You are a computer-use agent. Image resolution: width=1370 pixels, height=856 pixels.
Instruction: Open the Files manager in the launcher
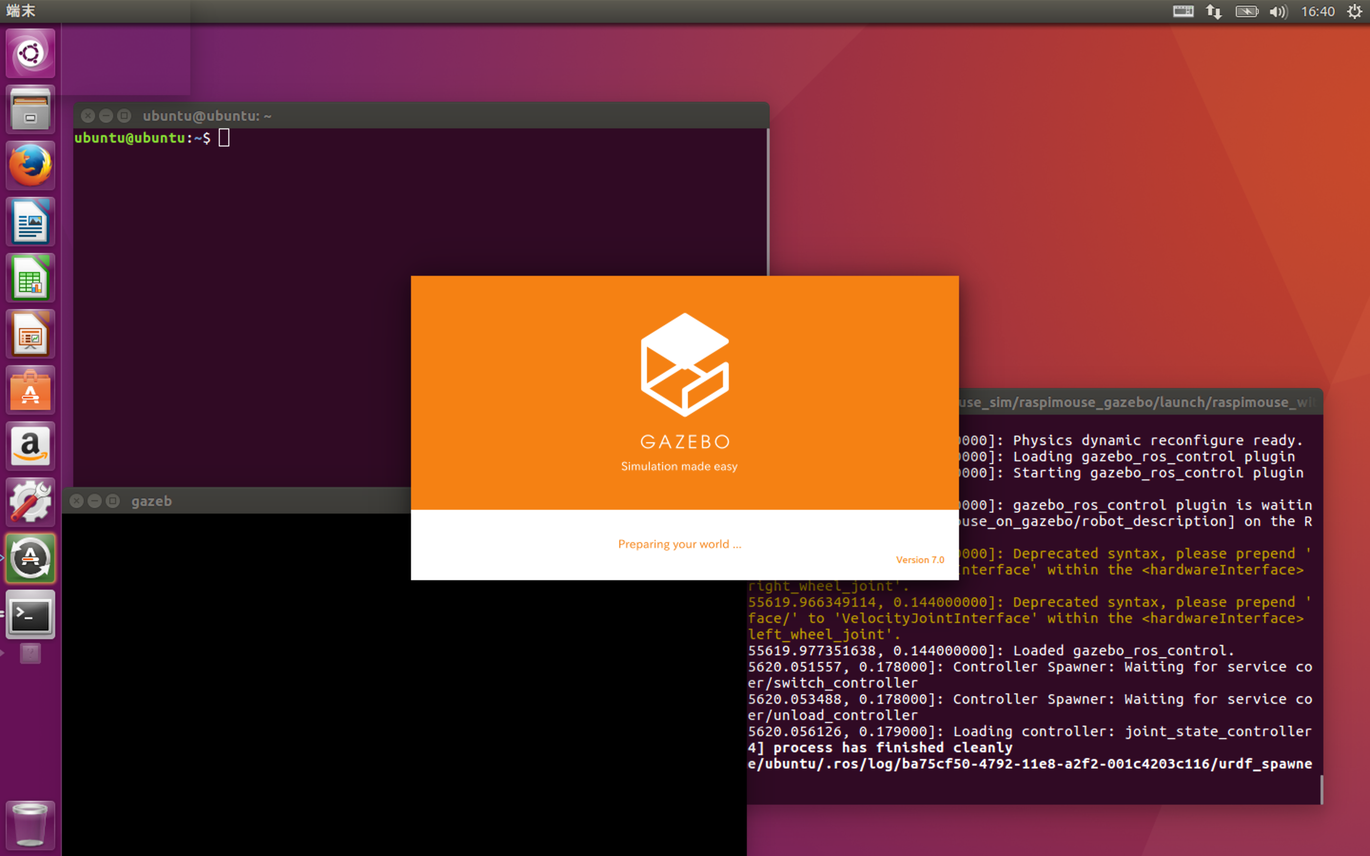point(30,109)
